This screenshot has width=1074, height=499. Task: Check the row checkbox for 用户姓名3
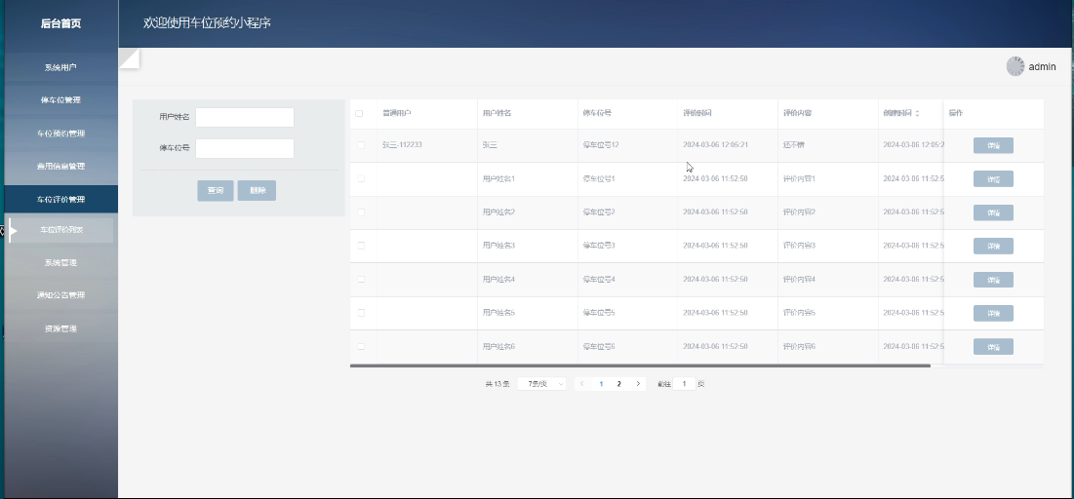pyautogui.click(x=361, y=245)
